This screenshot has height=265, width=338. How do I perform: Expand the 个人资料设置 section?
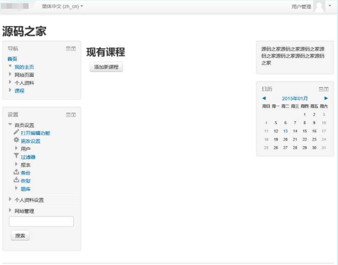click(10, 199)
